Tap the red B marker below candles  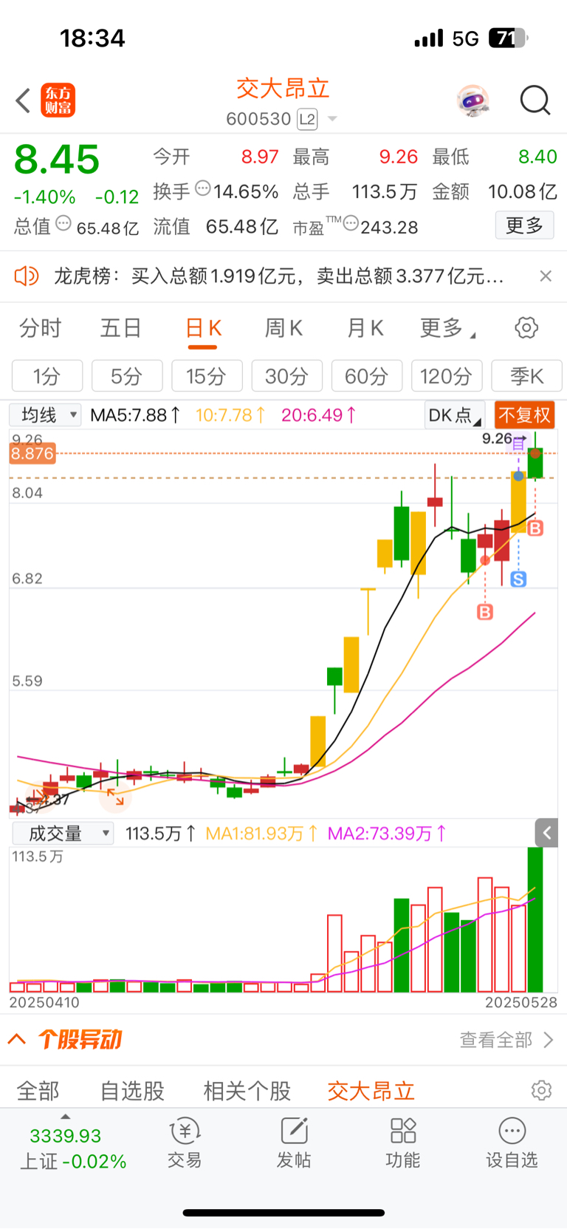pos(485,612)
